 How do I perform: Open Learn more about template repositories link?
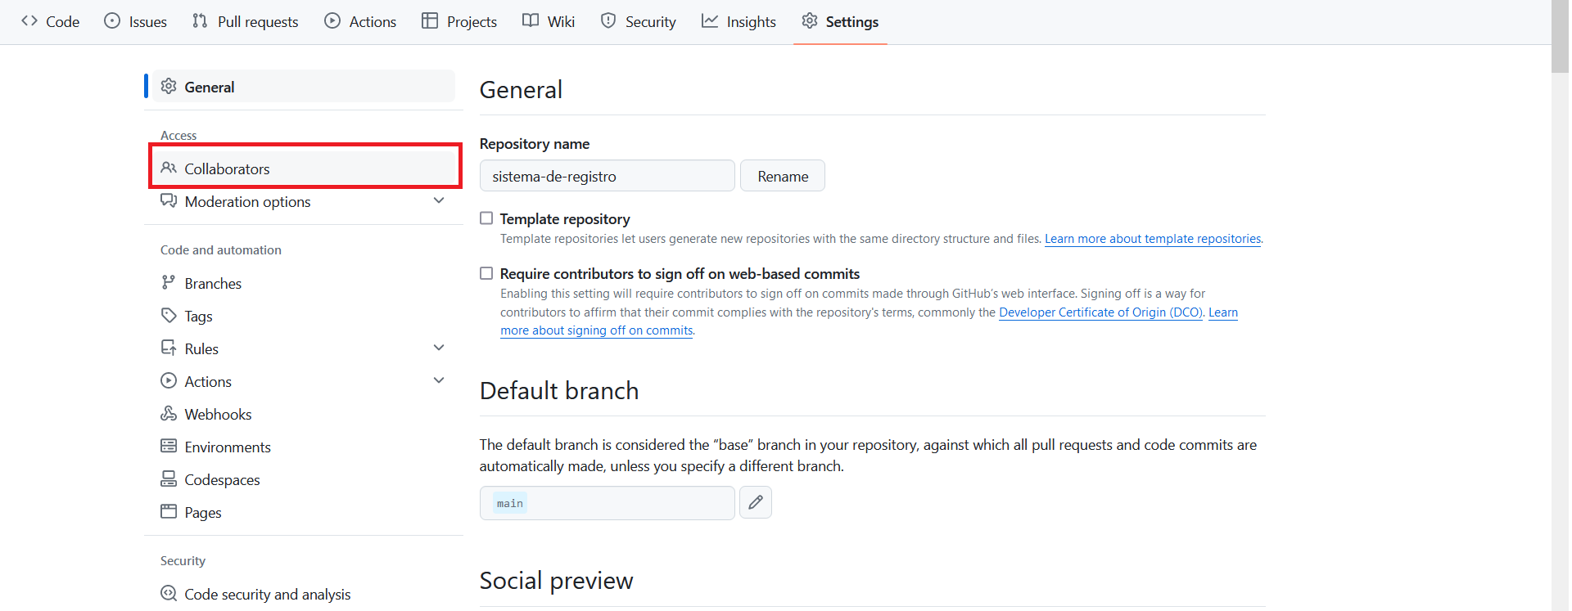pyautogui.click(x=1153, y=239)
